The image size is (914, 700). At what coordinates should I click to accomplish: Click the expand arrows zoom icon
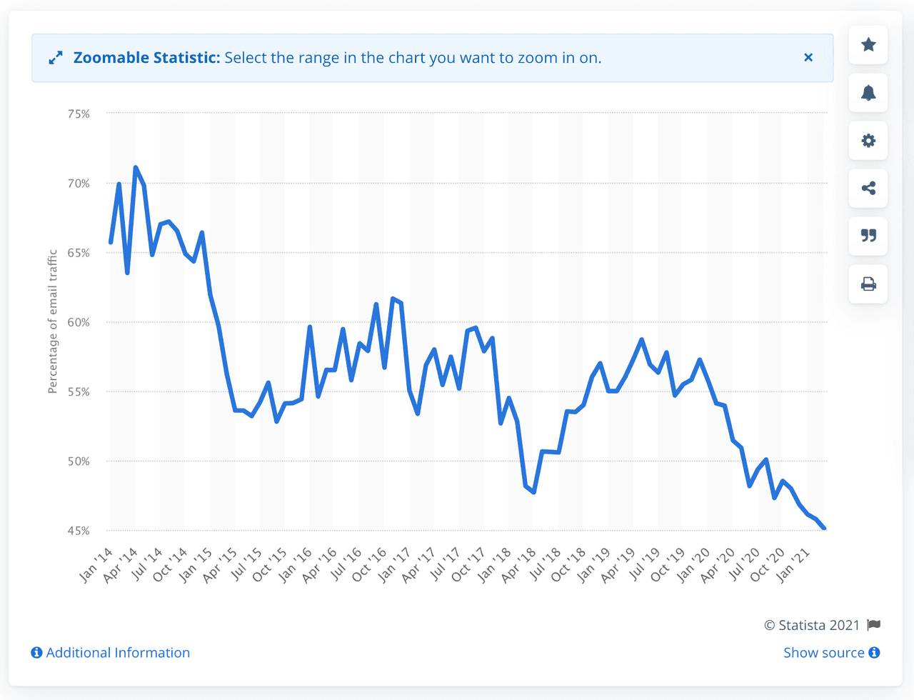pos(56,58)
